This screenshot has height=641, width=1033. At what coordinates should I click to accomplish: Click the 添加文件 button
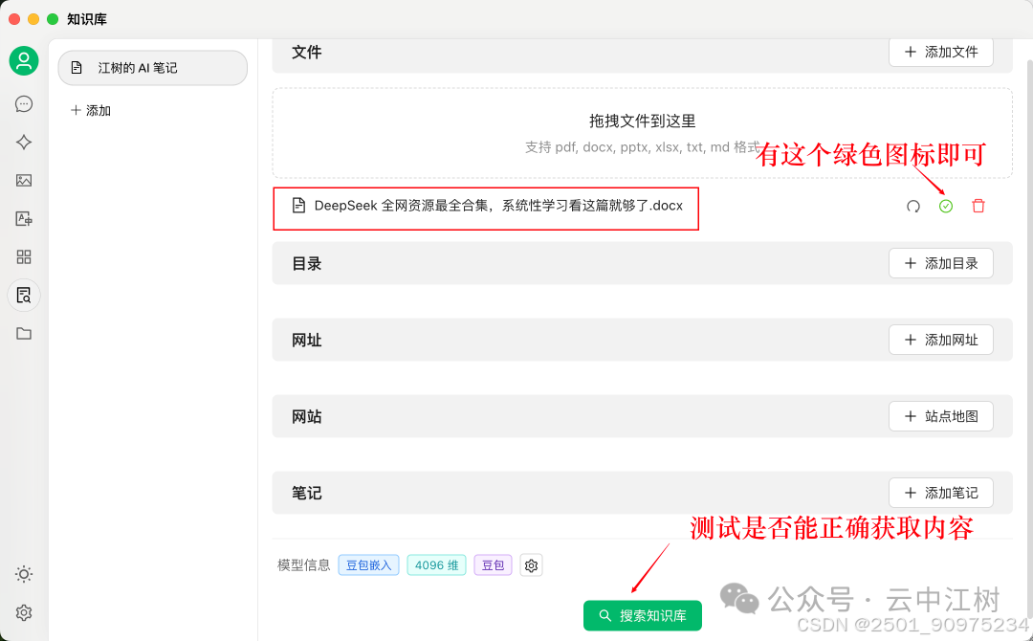[x=941, y=52]
